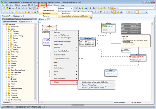Open the Macros menu in menu bar
156x109 pixels.
(x=42, y=5)
